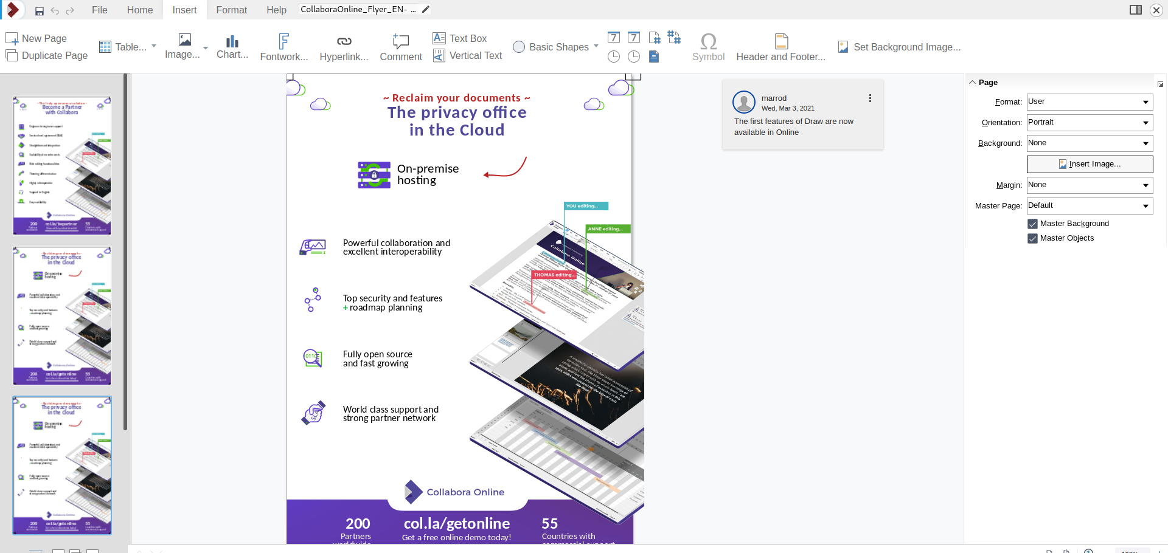Click the Save icon in the title bar
1168x553 pixels.
point(40,11)
